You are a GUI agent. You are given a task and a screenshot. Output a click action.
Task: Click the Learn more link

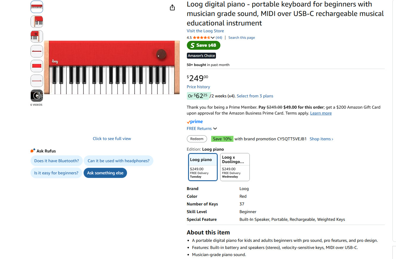321,113
